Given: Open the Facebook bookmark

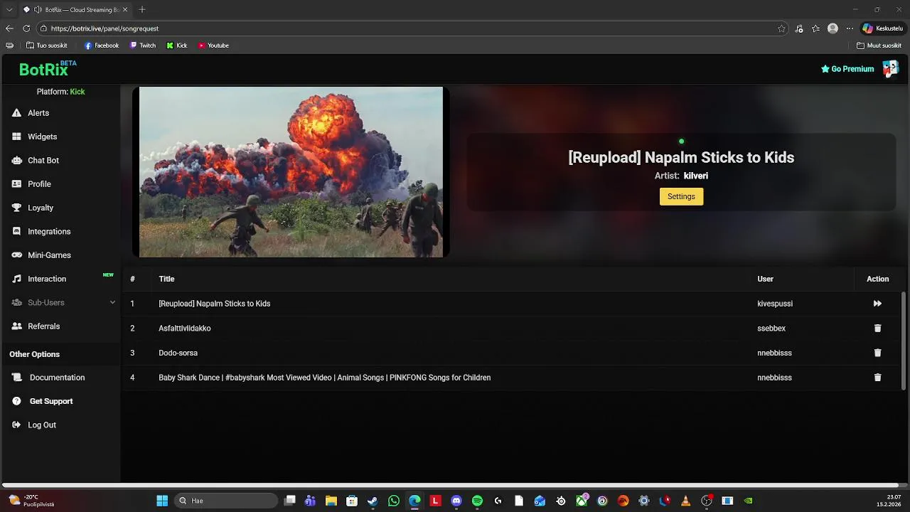Looking at the screenshot, I should point(102,46).
